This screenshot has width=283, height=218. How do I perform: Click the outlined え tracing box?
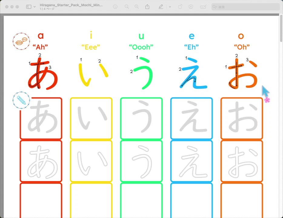coord(191,161)
